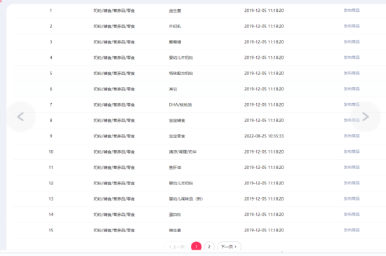The image size is (386, 256).
Task: Click the row 1 date 2019-12-05 11:18:20
Action: point(264,11)
